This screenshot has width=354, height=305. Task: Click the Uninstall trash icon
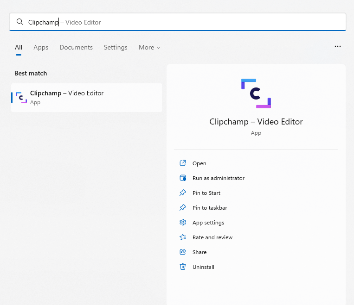(x=183, y=267)
